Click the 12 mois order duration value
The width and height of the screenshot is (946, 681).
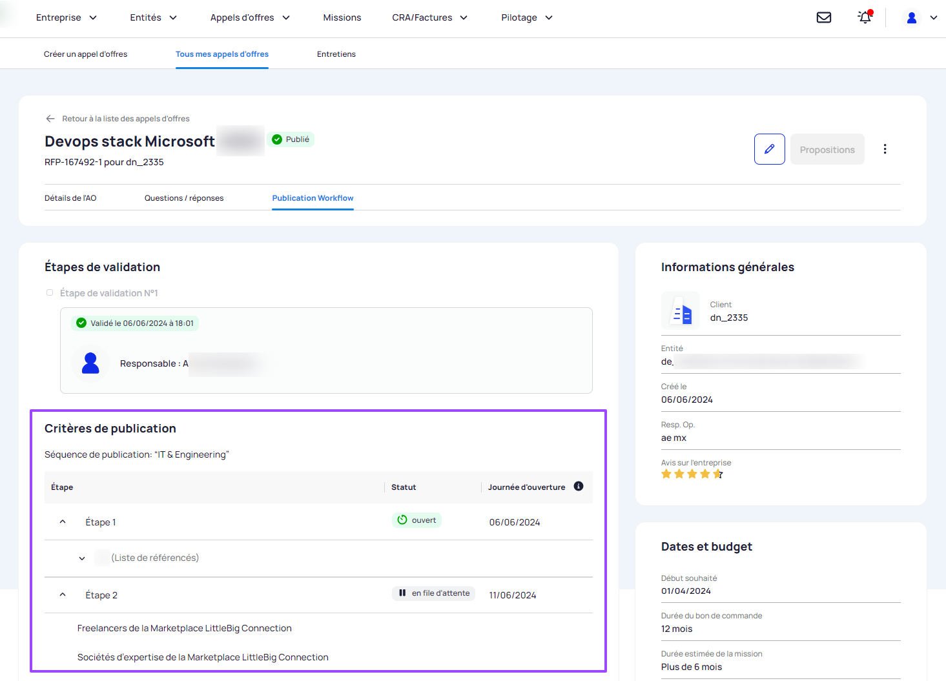pyautogui.click(x=677, y=629)
